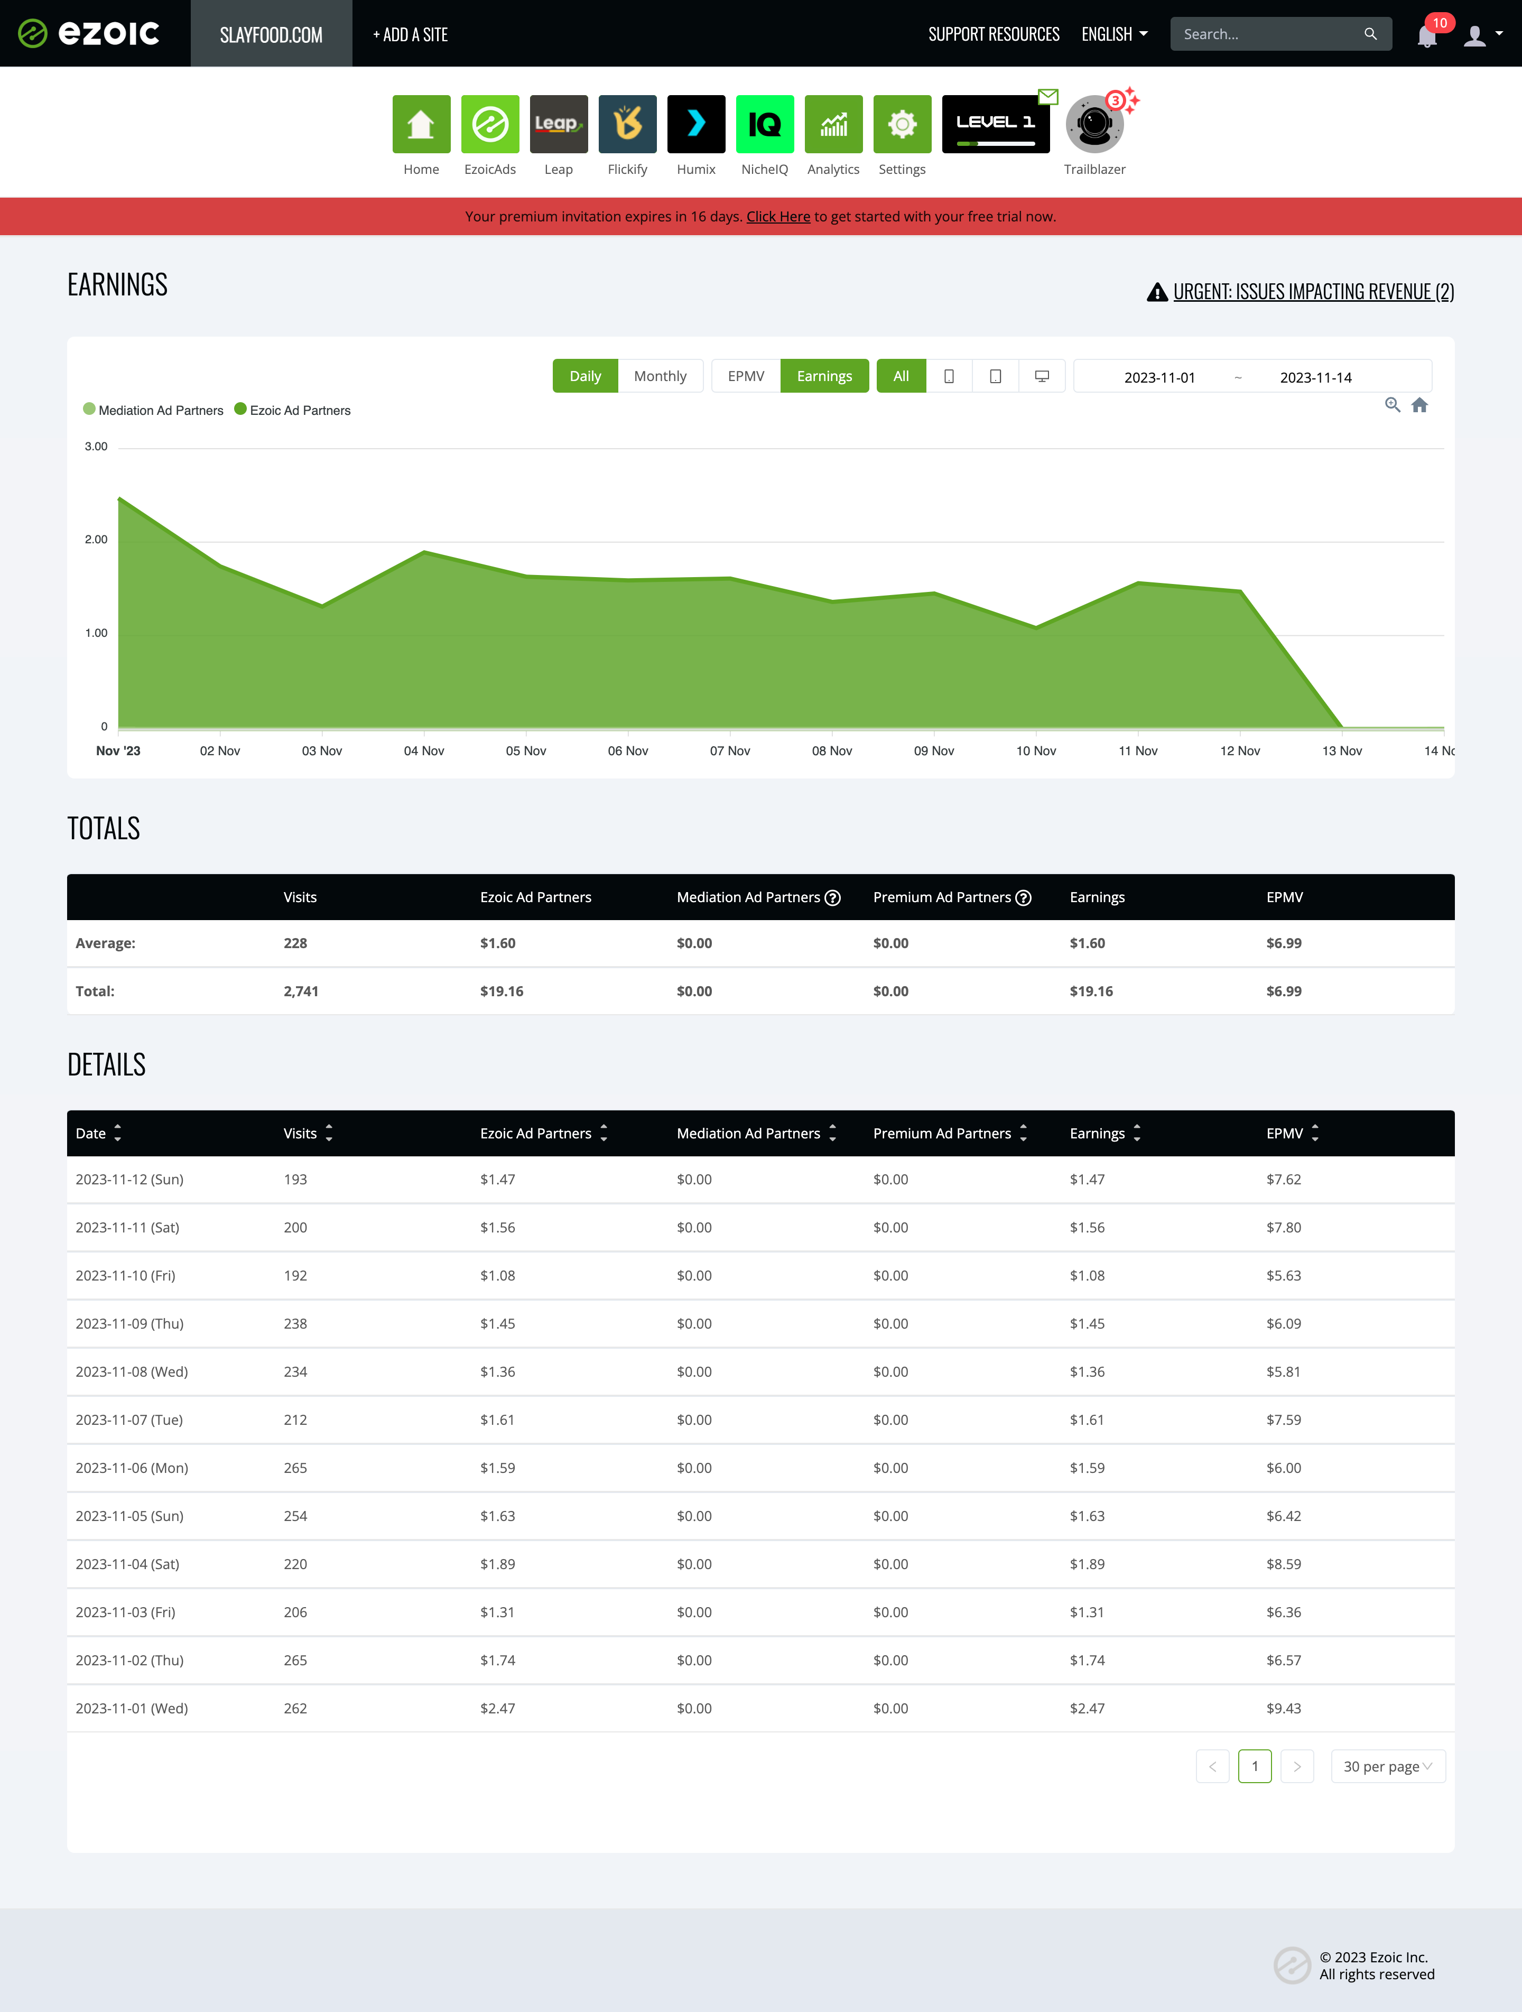1522x2012 pixels.
Task: Focus the top Search box
Action: 1269,34
